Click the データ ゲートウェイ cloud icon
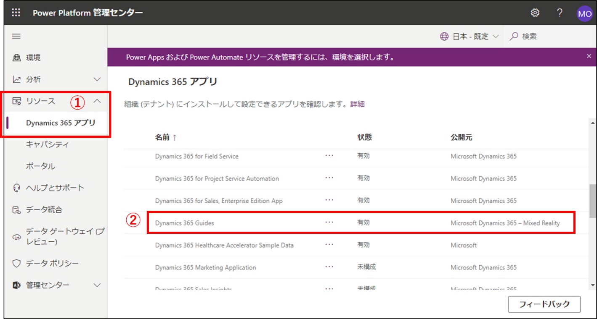Screen dimensions: 597x319 point(17,237)
